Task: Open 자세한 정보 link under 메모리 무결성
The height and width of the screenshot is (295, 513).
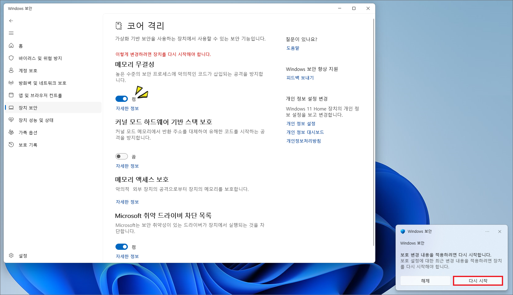Action: [x=127, y=108]
